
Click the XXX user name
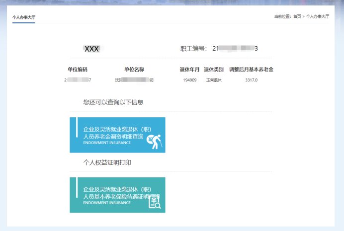click(92, 49)
